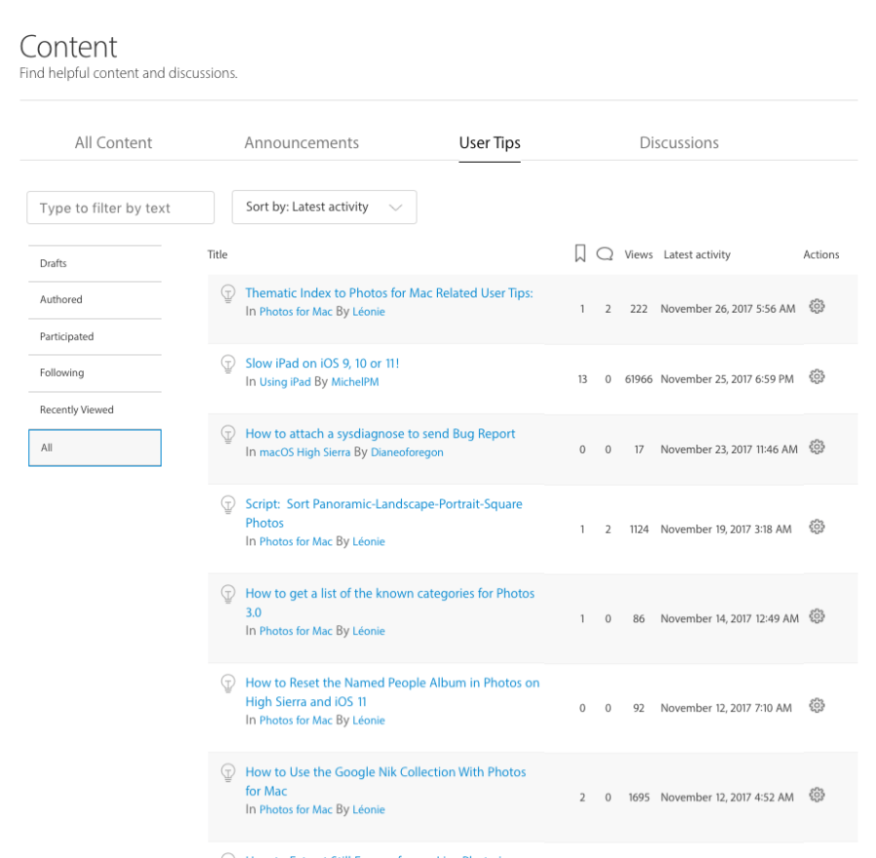
Task: Visit author MichelPM's profile link
Action: pos(354,382)
